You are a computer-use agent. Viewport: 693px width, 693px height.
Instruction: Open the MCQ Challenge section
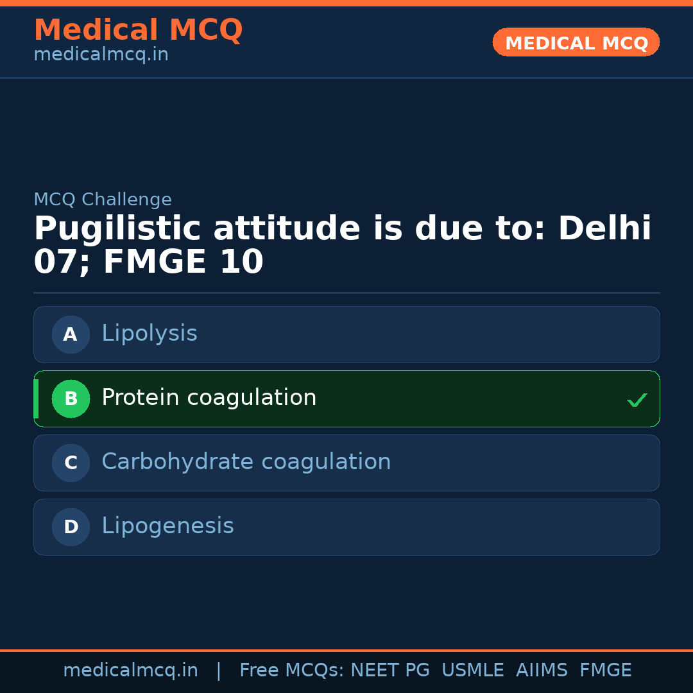pos(103,200)
